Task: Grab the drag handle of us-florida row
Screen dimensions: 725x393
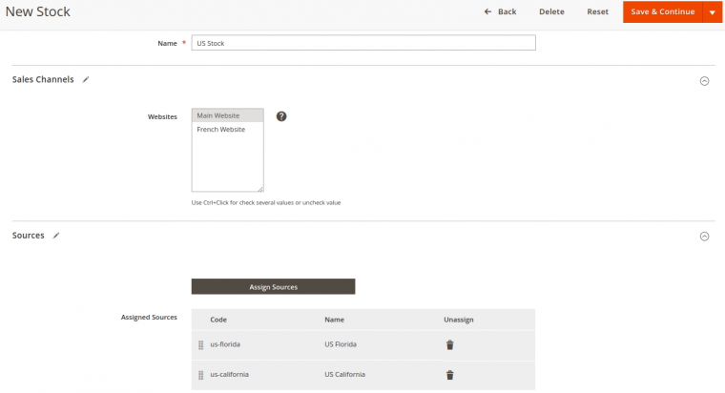Action: (x=201, y=345)
